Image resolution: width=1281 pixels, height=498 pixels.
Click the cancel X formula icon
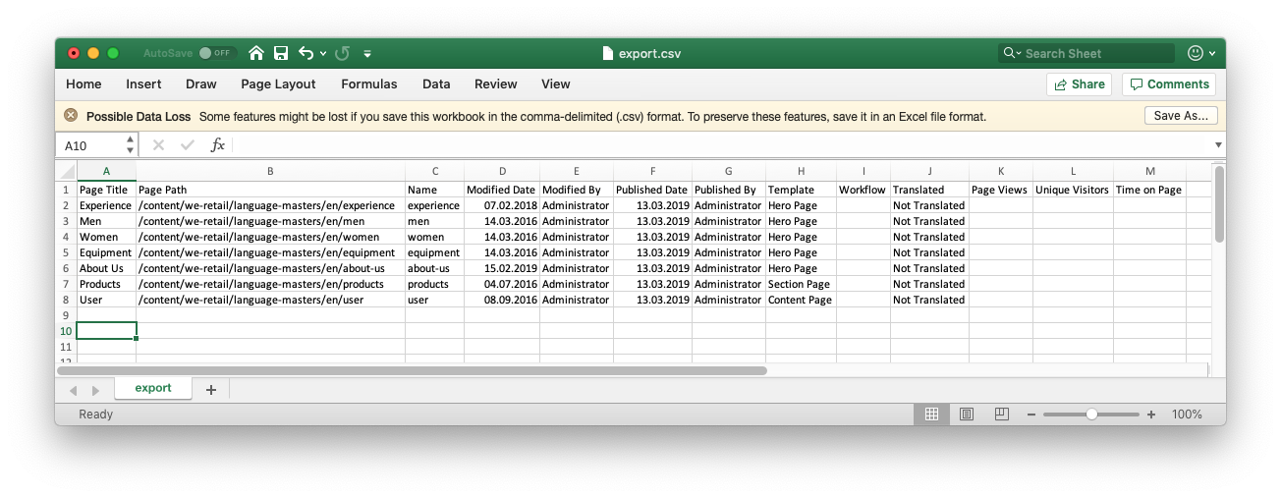click(158, 145)
